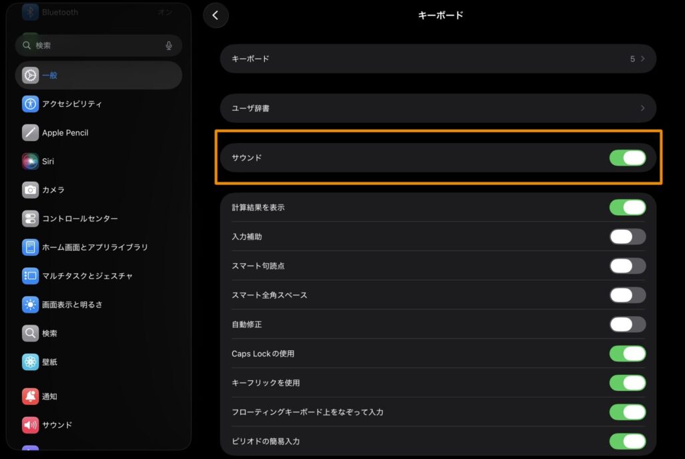Image resolution: width=685 pixels, height=459 pixels.
Task: Turn off Caps Lockの使用 switch
Action: [627, 353]
